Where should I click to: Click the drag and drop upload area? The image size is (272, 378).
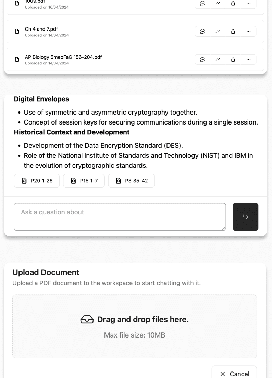tap(135, 326)
